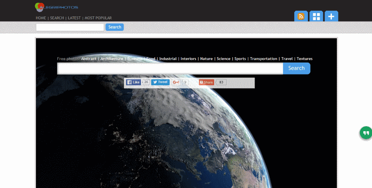Open the Sports category link

tap(240, 59)
